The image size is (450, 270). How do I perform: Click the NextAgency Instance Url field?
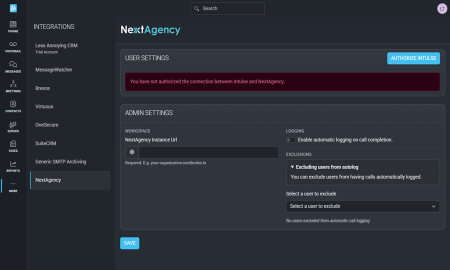pos(208,152)
